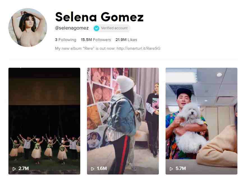Click the 1.6M view count label

coord(102,168)
